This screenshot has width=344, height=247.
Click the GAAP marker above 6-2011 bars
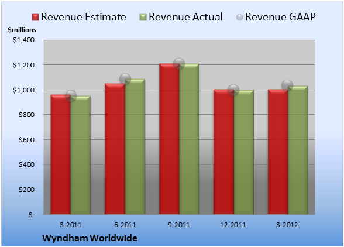pyautogui.click(x=125, y=79)
